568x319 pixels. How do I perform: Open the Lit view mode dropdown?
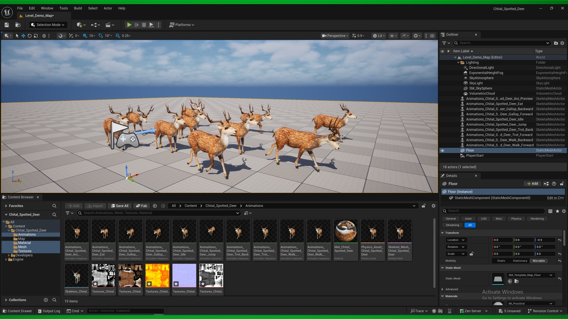coord(379,36)
